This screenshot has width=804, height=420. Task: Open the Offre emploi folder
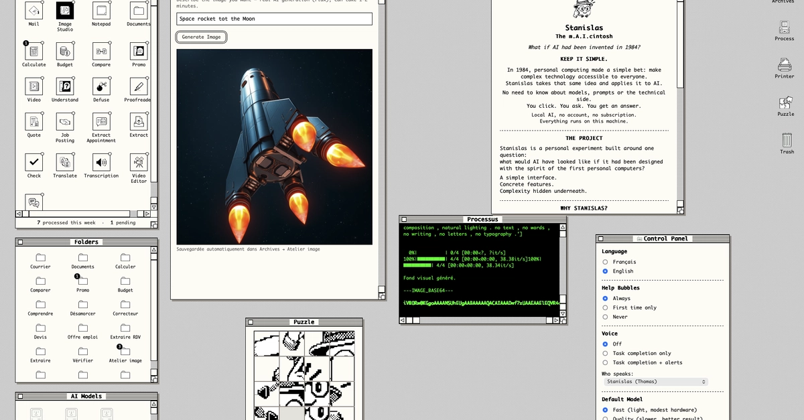(x=82, y=328)
